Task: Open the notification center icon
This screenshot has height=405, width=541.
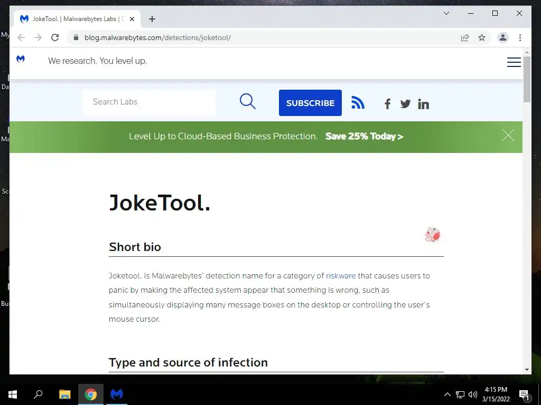Action: (x=524, y=394)
